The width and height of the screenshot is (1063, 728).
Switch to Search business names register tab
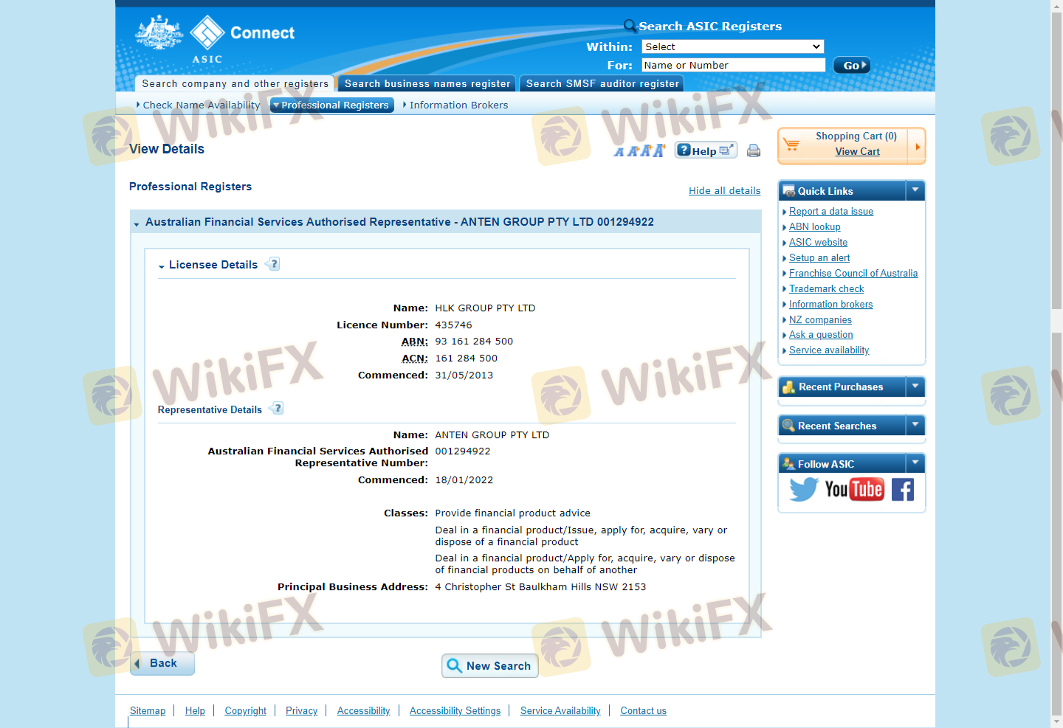(427, 84)
